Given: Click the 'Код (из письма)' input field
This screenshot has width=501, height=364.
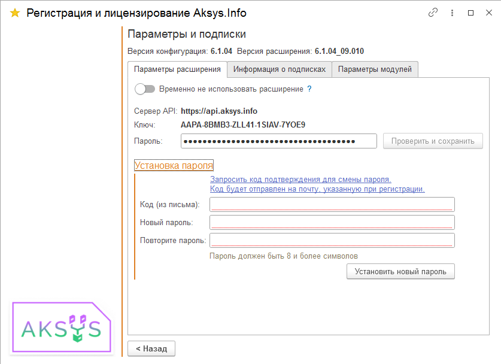Looking at the screenshot, I should tap(332, 205).
